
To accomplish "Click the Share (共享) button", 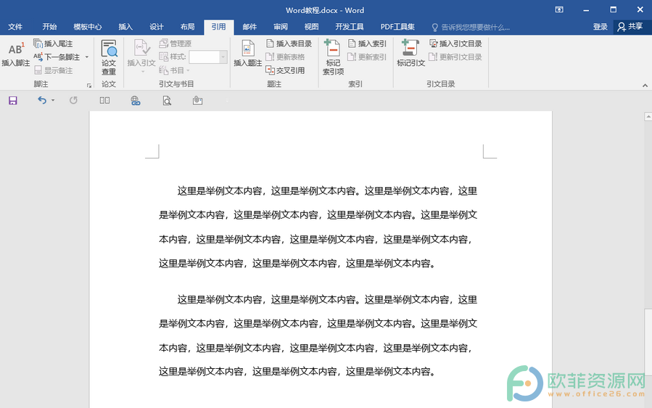I will pos(630,27).
